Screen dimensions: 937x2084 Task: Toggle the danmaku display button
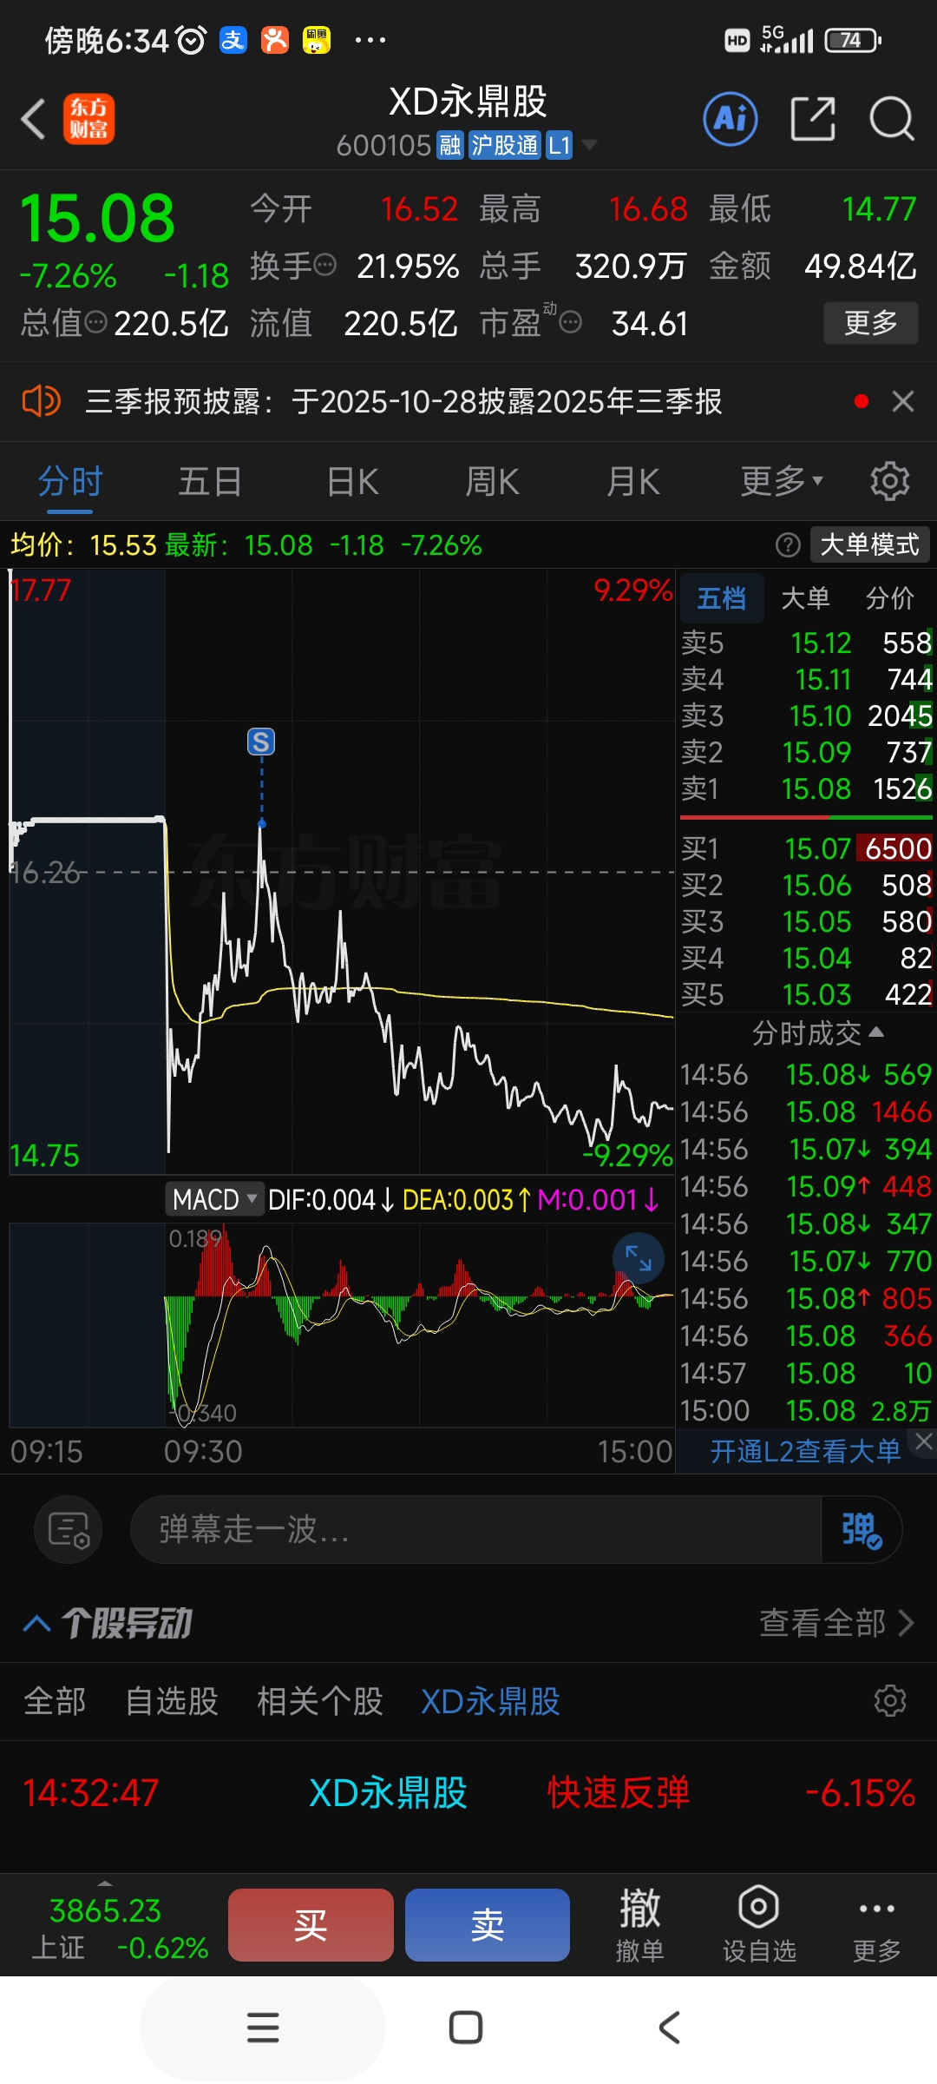coord(862,1529)
